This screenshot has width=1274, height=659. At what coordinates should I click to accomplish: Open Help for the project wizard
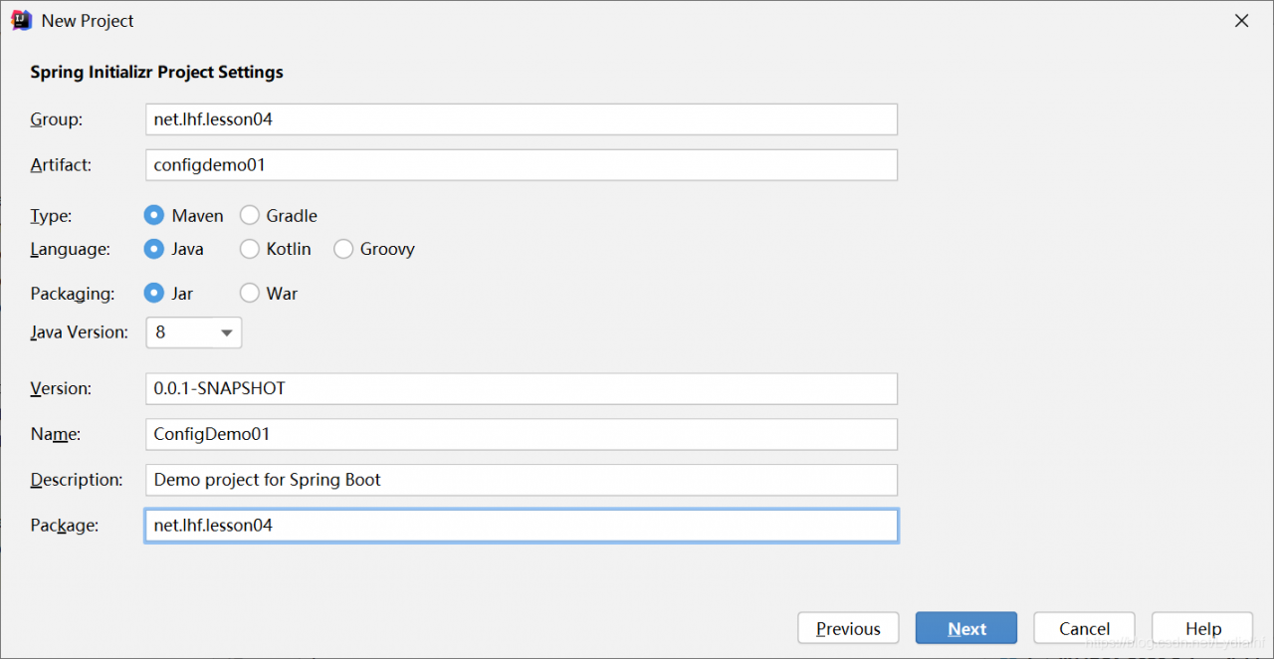point(1202,628)
